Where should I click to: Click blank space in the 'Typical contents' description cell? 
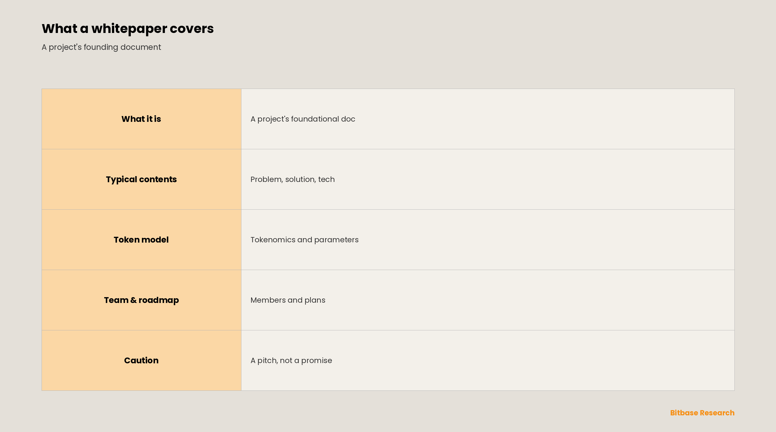coord(542,179)
